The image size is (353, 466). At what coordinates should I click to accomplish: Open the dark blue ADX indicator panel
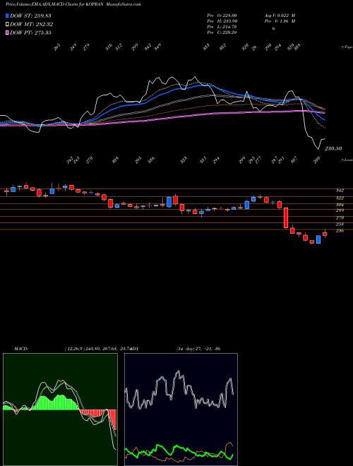click(181, 410)
